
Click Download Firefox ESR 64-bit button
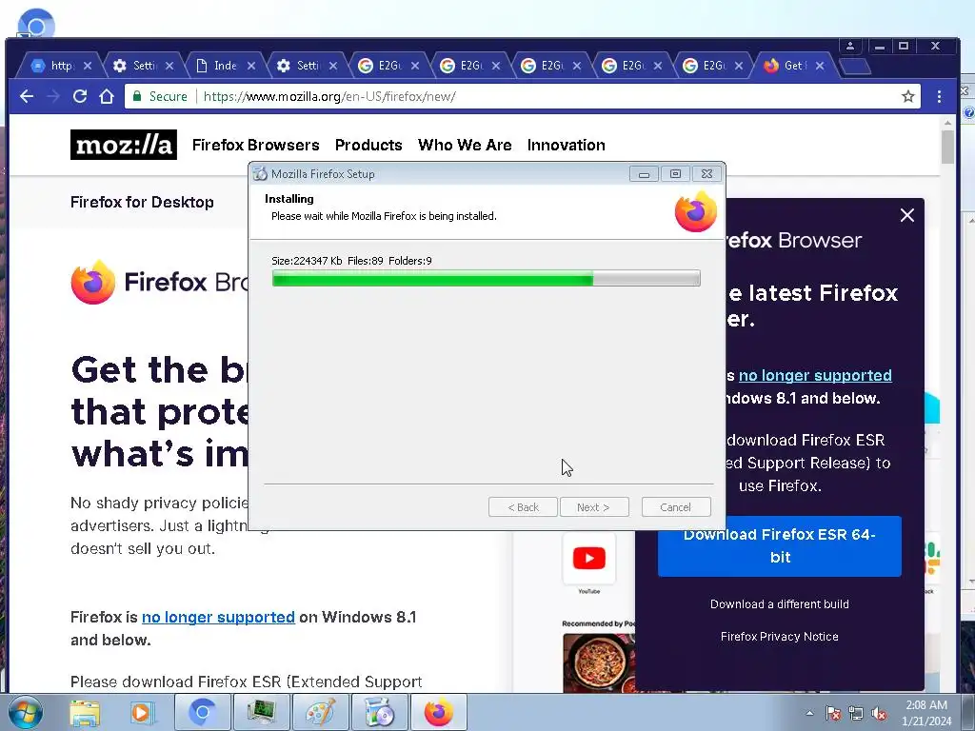[x=779, y=545]
